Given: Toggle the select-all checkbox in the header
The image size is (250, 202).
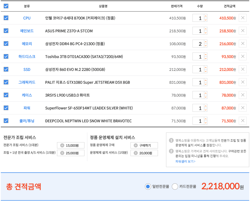Looking at the screenshot, I should [6, 6].
